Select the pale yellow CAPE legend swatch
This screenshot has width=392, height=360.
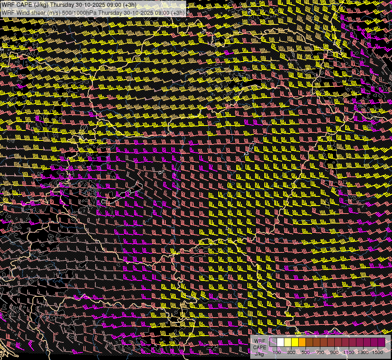point(287,342)
